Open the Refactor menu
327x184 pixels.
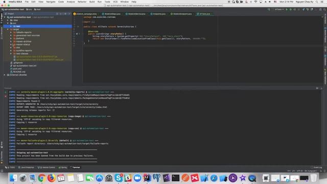(82, 2)
